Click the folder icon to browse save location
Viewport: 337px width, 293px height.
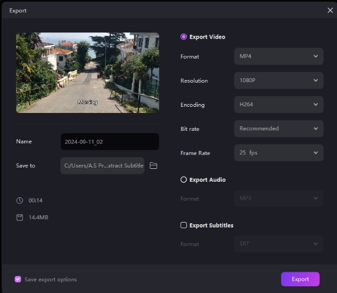click(153, 166)
